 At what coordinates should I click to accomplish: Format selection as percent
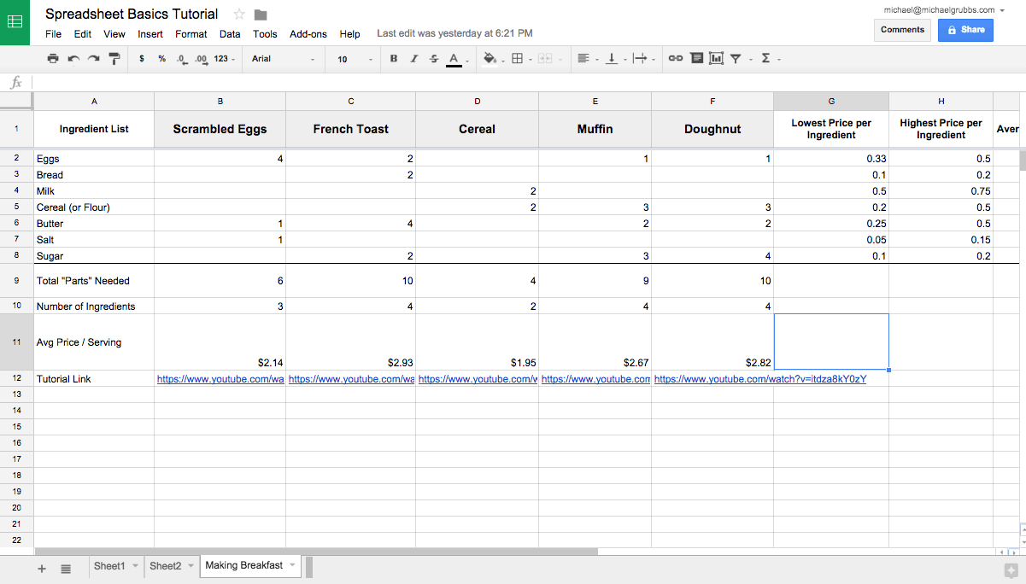point(161,58)
